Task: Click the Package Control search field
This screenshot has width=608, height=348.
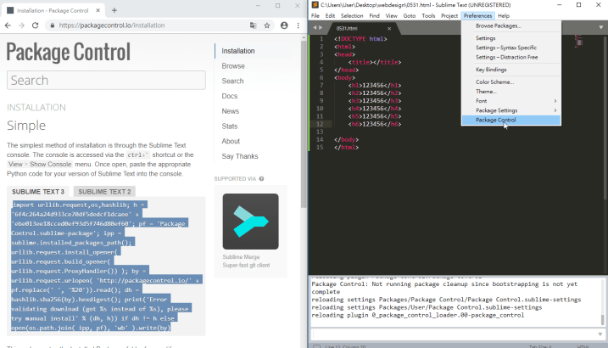Action: 106,81
